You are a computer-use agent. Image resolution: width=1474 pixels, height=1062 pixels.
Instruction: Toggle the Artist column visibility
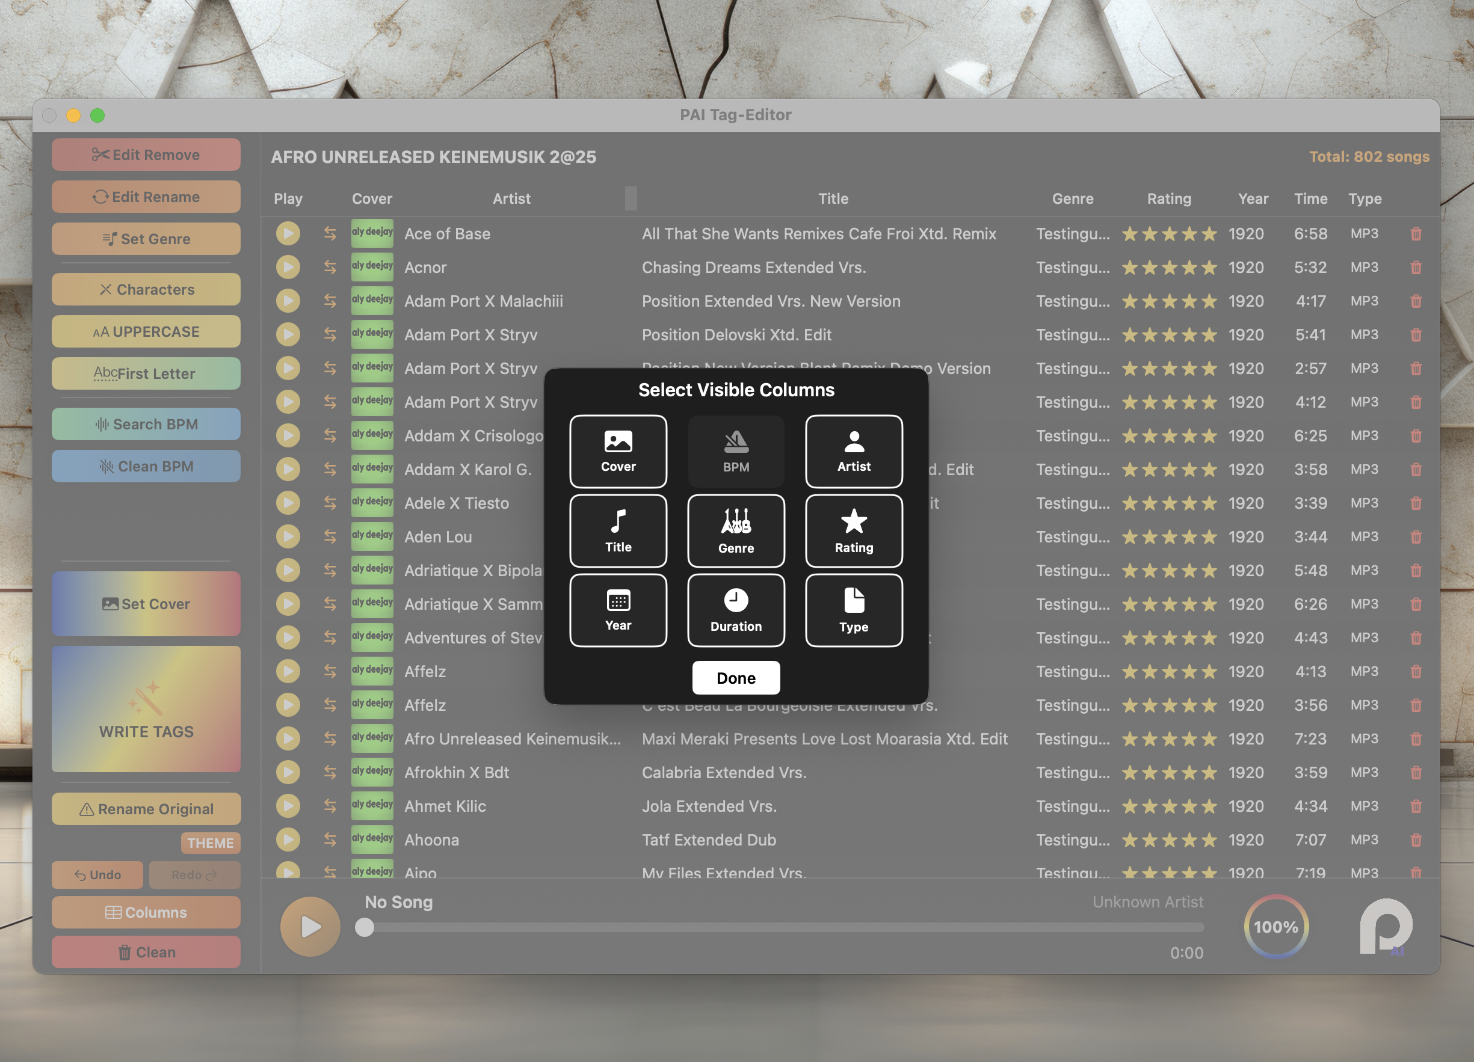tap(853, 452)
